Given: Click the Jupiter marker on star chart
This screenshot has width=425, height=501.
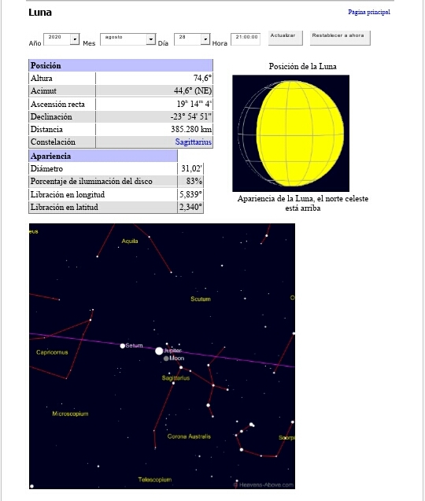Looking at the screenshot, I should pyautogui.click(x=159, y=351).
